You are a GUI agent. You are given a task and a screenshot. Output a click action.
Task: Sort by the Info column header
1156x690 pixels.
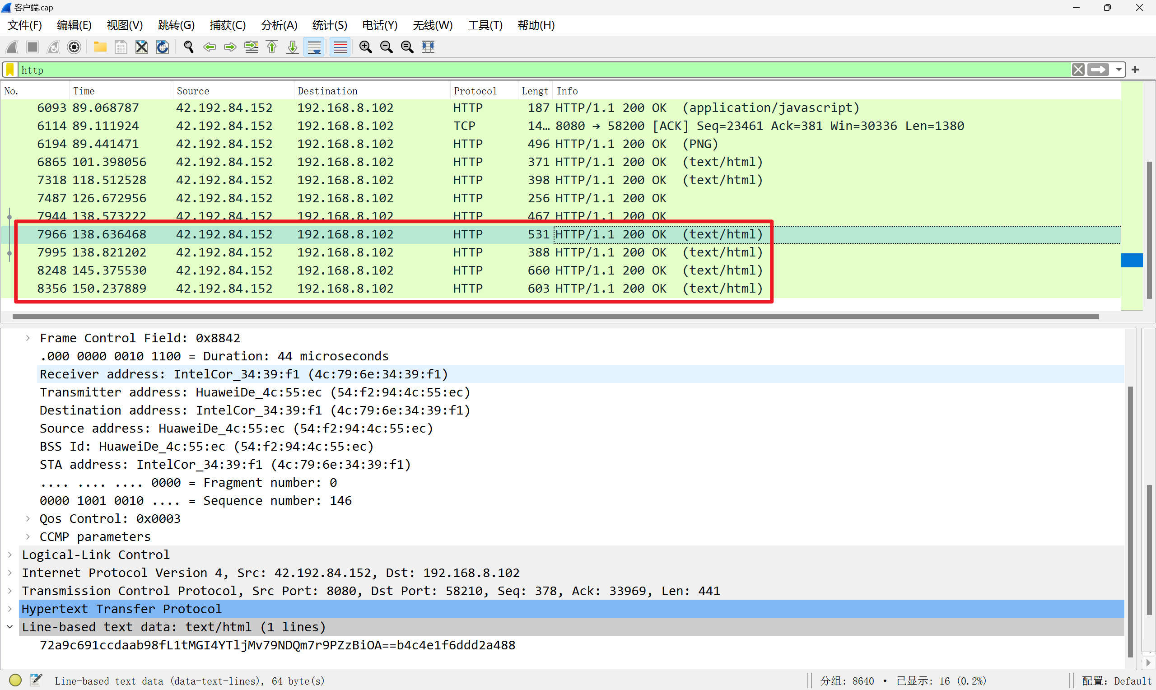[x=837, y=91]
